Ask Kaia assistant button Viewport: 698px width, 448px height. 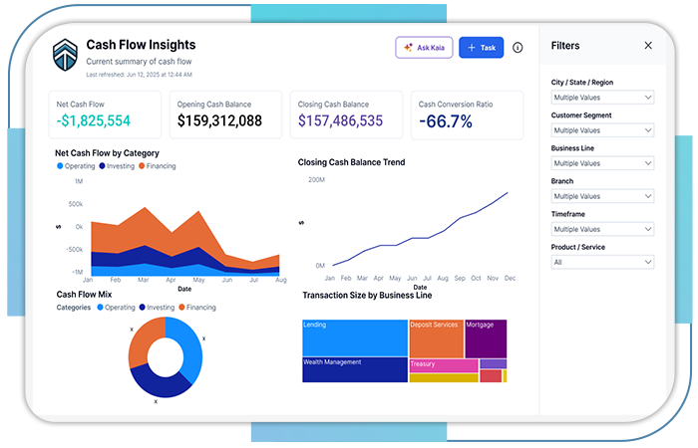tap(424, 48)
